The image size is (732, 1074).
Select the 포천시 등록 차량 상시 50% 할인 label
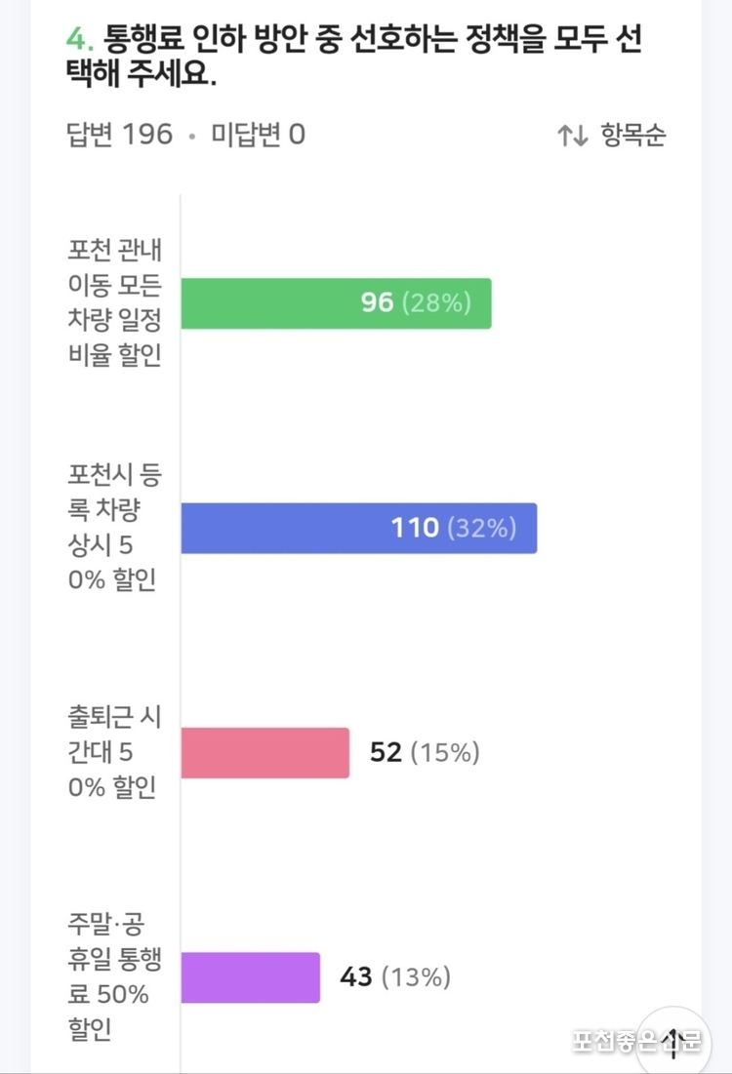(114, 527)
